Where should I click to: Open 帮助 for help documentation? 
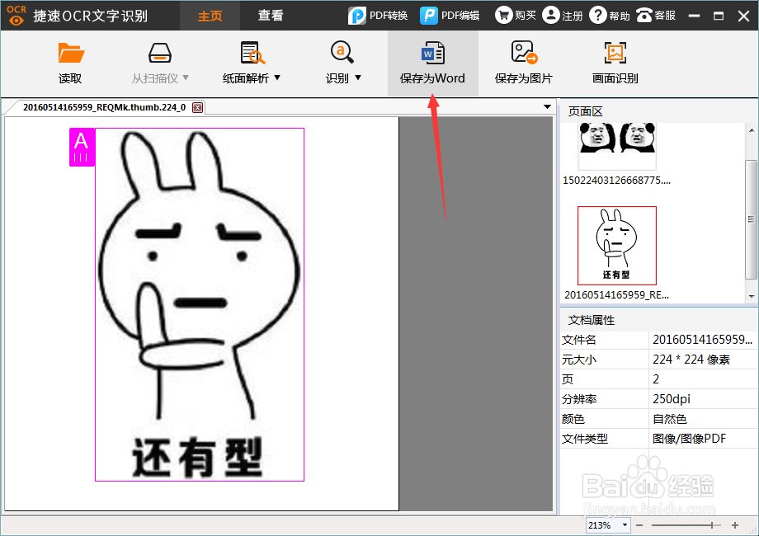click(608, 15)
